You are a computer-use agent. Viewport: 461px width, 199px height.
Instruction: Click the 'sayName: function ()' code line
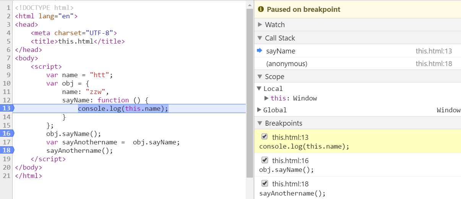105,100
